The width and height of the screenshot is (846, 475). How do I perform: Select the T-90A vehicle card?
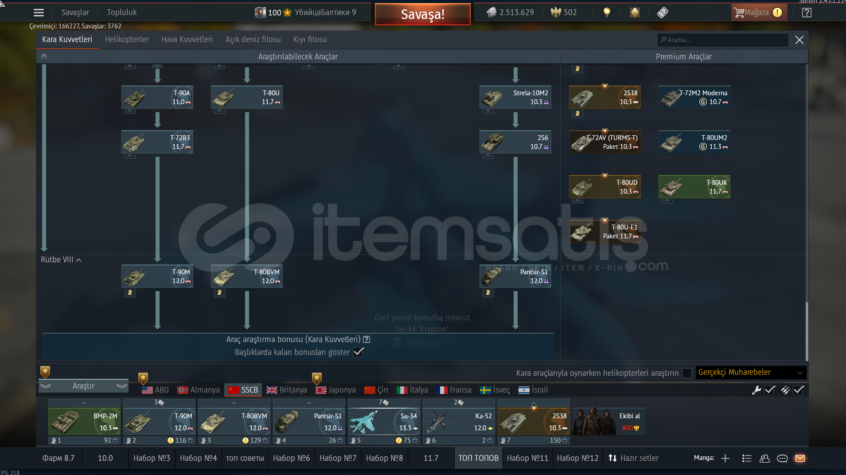[157, 97]
